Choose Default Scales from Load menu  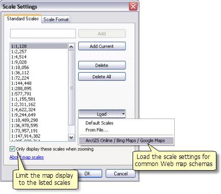point(100,123)
